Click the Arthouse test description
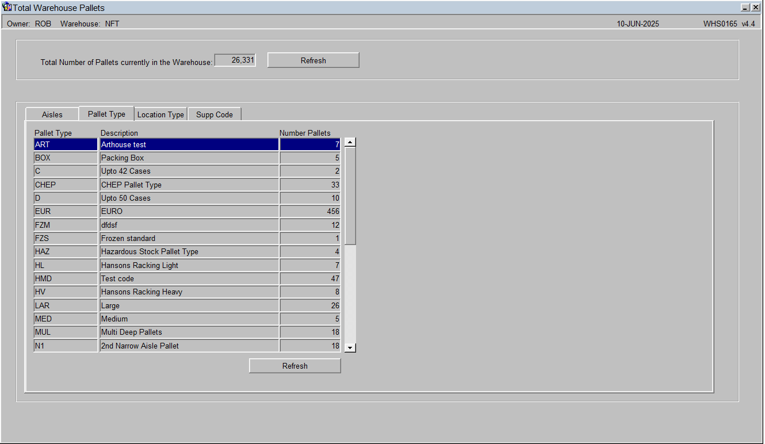 pyautogui.click(x=189, y=144)
